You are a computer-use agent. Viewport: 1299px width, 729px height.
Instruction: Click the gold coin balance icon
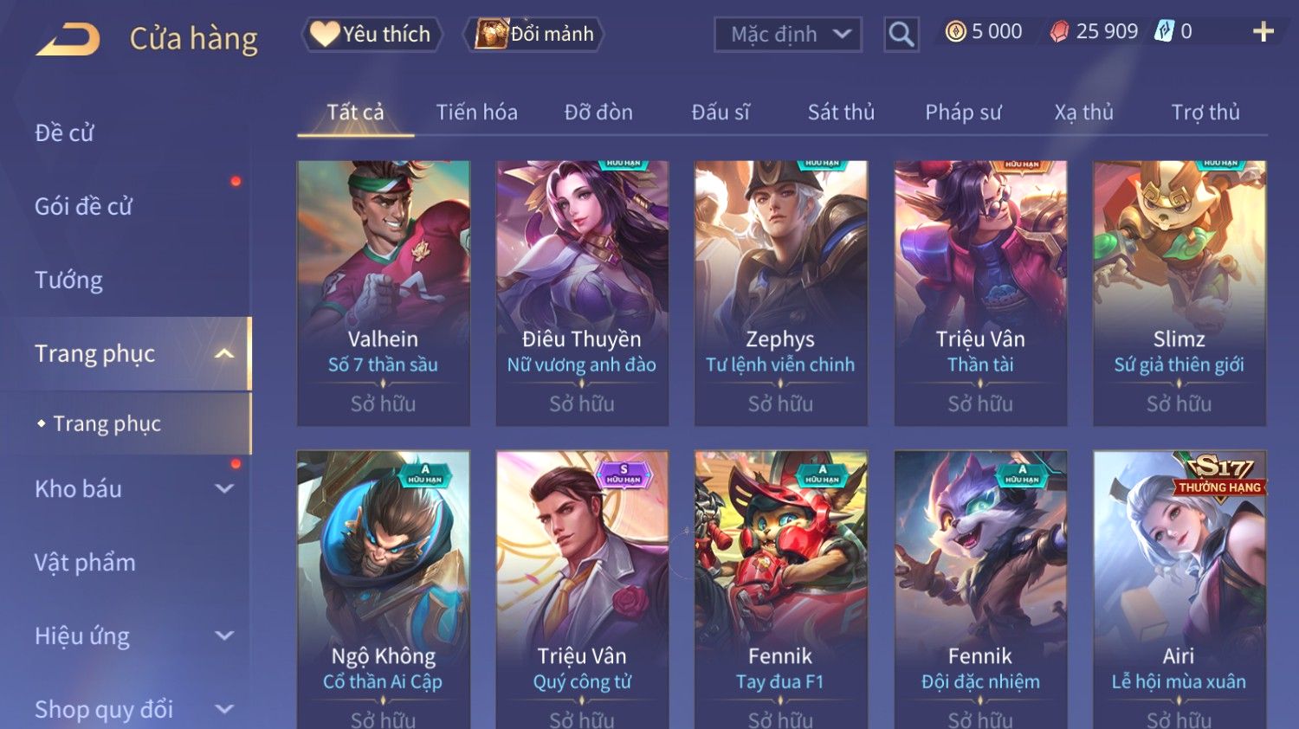(955, 32)
